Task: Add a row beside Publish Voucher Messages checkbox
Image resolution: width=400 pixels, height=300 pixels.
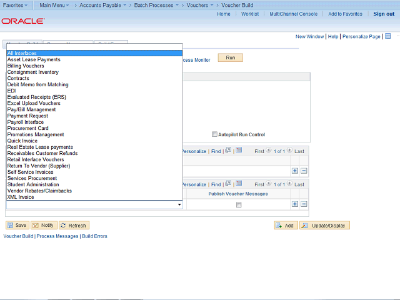Action: [295, 204]
